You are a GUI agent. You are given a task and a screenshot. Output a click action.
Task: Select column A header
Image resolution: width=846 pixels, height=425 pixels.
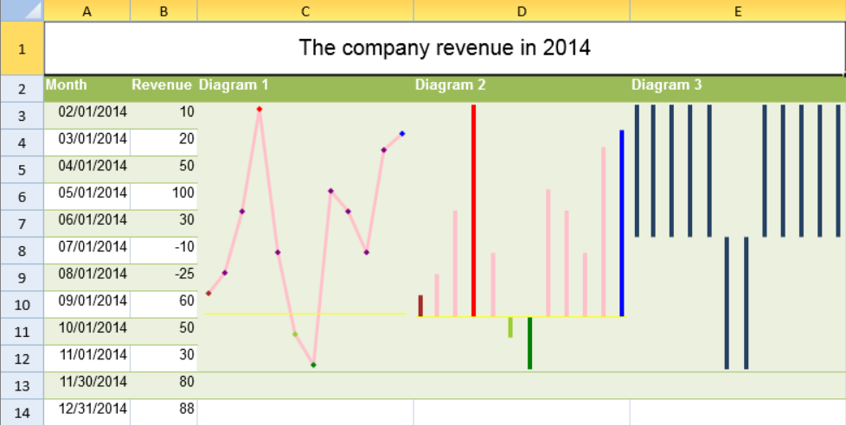(x=87, y=10)
